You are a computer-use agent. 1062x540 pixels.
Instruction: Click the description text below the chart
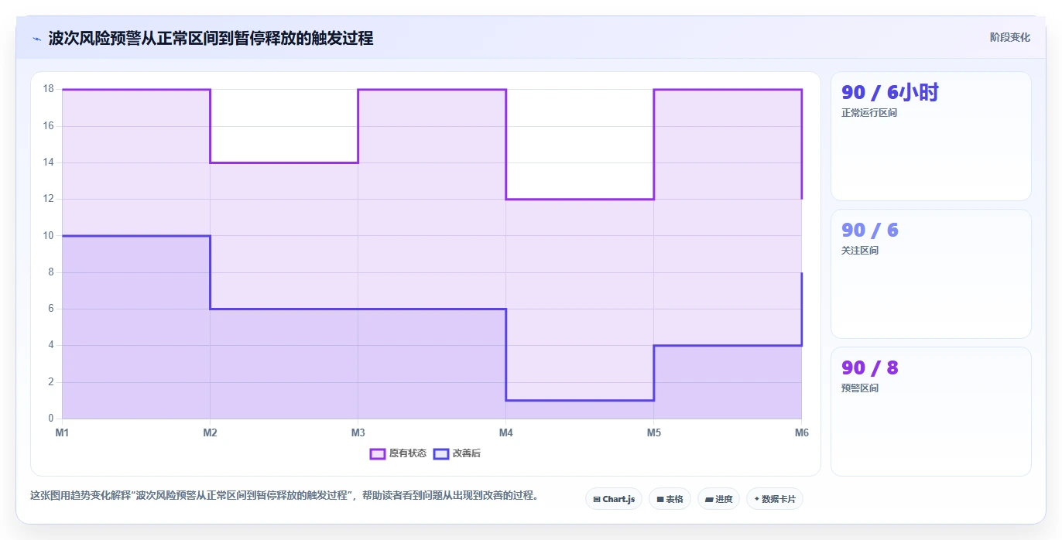pos(284,495)
